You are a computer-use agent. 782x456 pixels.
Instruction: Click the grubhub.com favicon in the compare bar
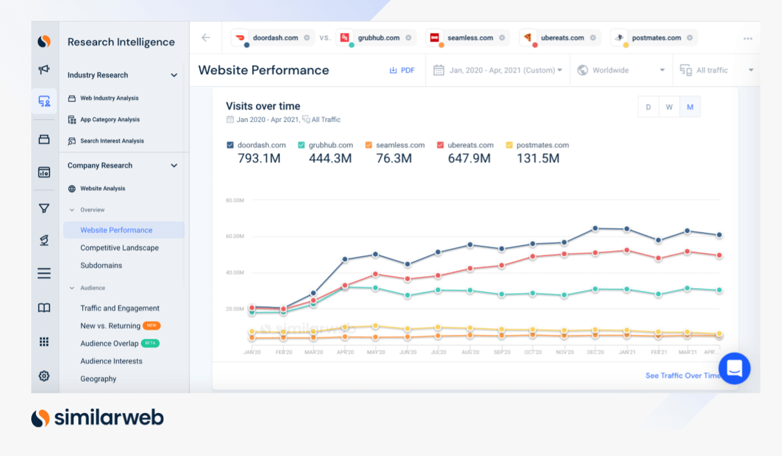point(345,38)
